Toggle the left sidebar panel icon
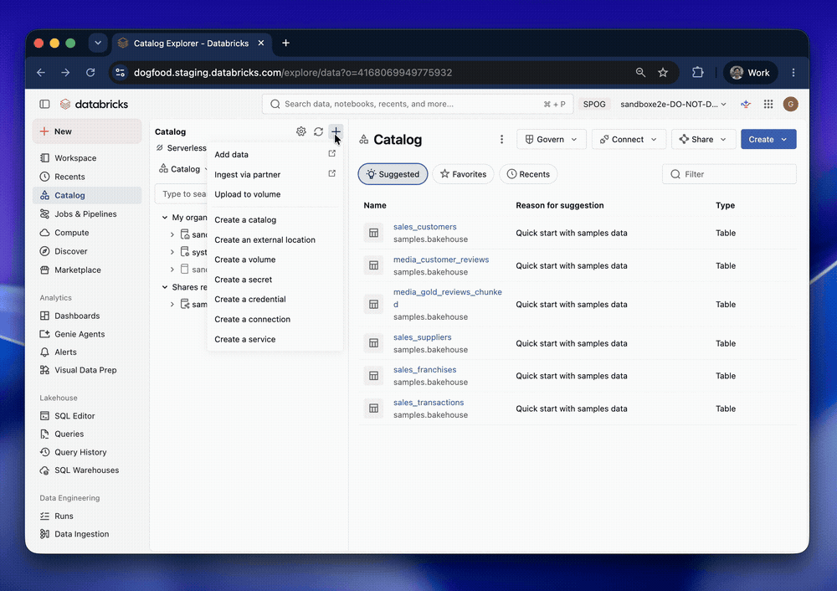Screen dimensions: 837x591 click(x=45, y=104)
